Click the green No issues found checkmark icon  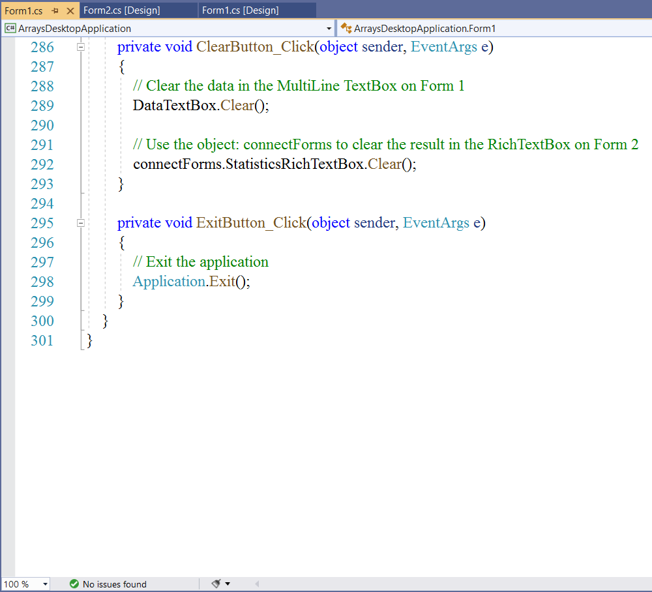pos(74,584)
